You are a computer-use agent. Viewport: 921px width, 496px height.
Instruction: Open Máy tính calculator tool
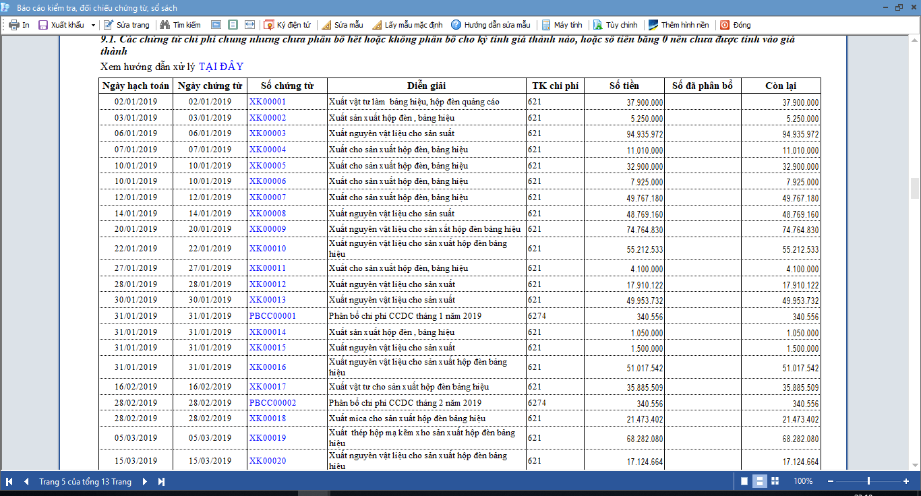tap(562, 25)
